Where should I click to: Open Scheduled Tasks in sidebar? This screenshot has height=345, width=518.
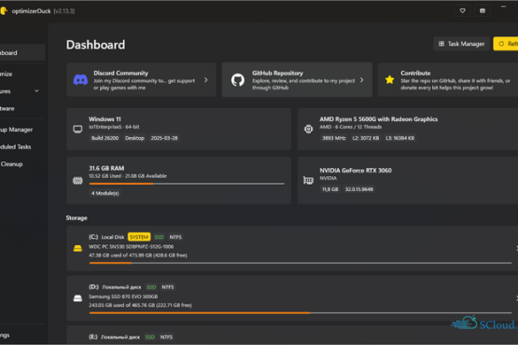tap(21, 146)
